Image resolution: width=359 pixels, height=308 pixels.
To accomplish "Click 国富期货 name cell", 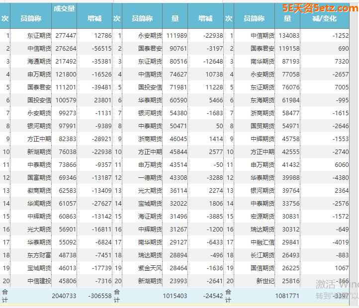I will pyautogui.click(x=39, y=178).
